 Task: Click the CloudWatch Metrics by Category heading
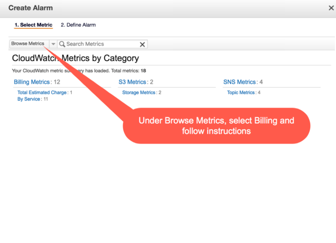pos(76,58)
